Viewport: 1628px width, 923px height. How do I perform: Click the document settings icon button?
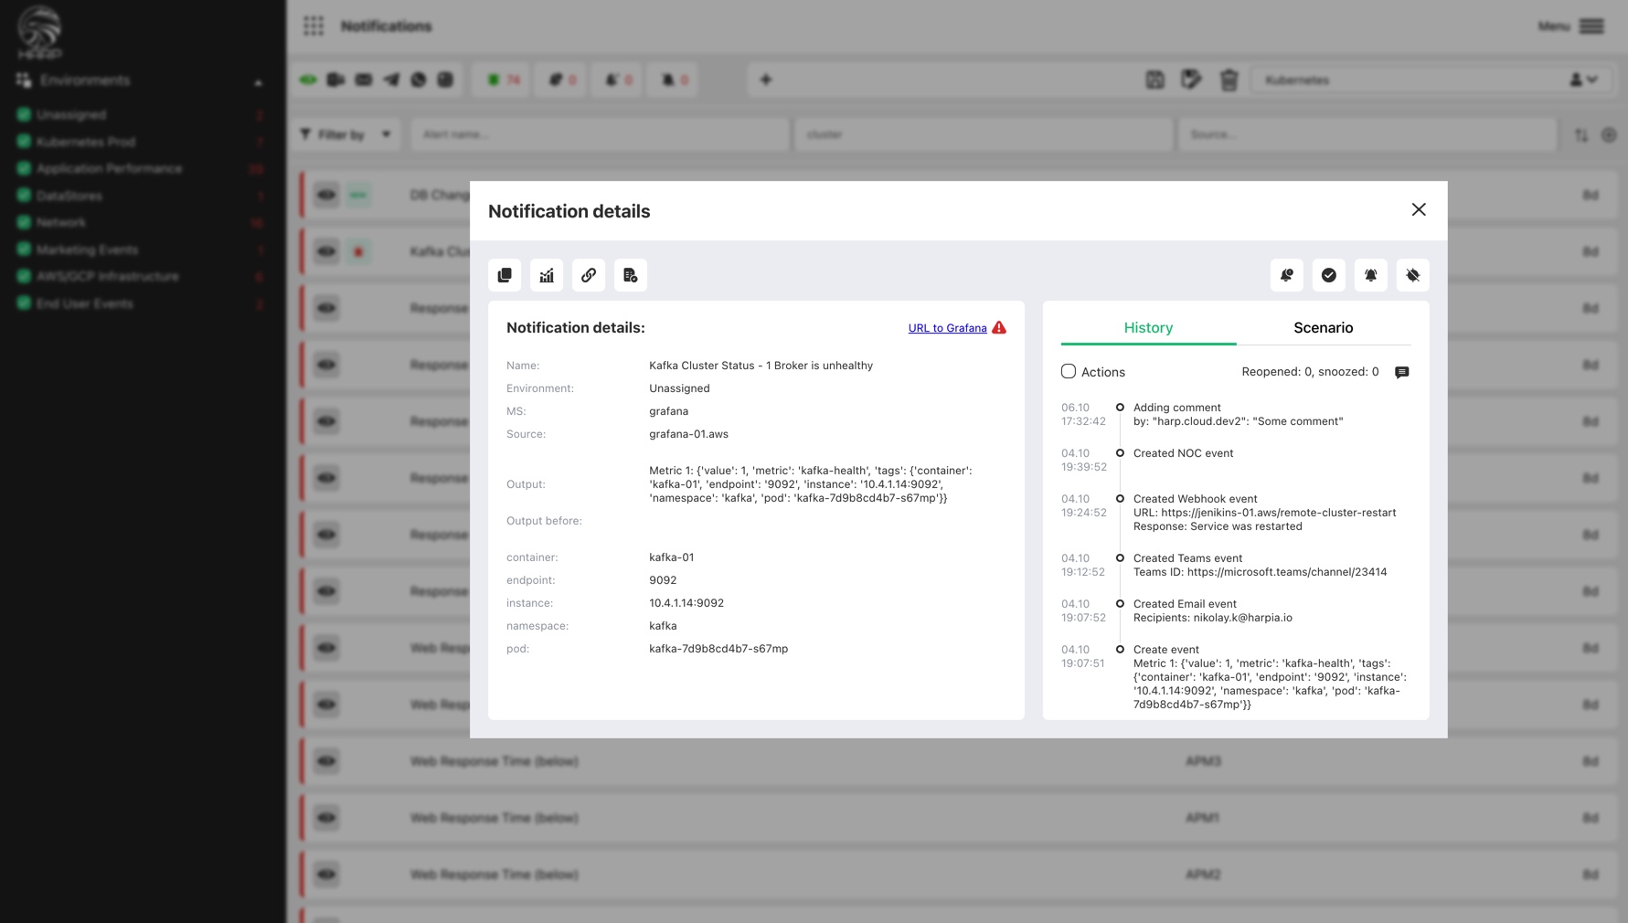point(631,275)
